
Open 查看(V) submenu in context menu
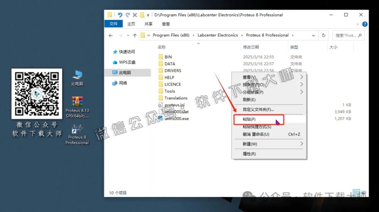tap(269, 77)
